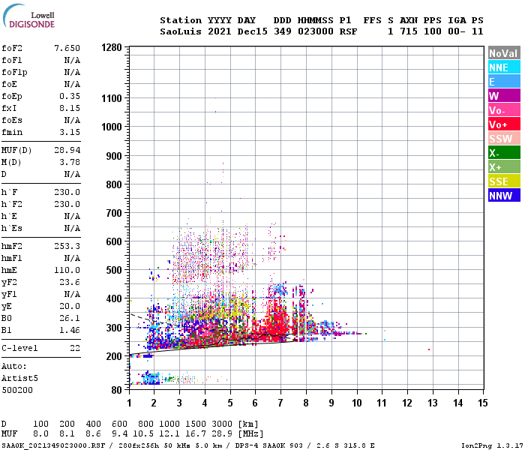The height and width of the screenshot is (450, 525).
Task: Select the E light-blue legend swatch
Action: [504, 82]
